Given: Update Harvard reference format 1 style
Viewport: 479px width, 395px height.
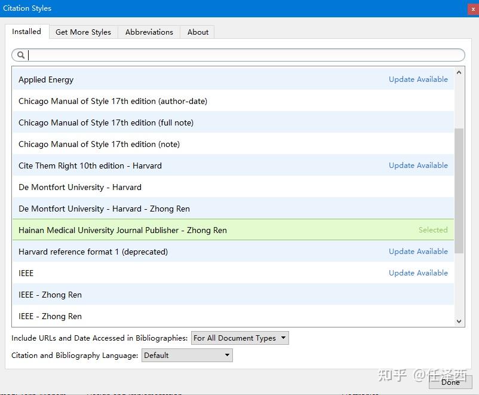Looking at the screenshot, I should click(x=418, y=252).
